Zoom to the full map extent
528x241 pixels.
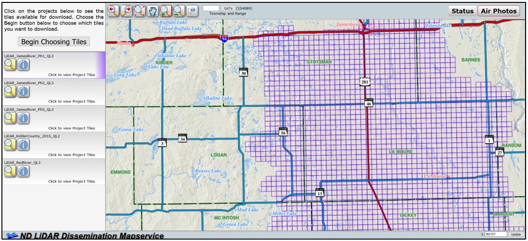(x=139, y=10)
